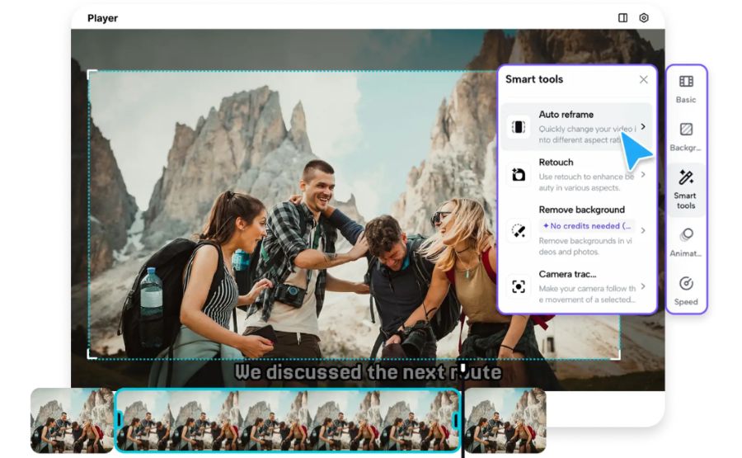Screen dimensions: 742x458
Task: Click the 'Smart tools' panel heading
Action: coord(534,79)
